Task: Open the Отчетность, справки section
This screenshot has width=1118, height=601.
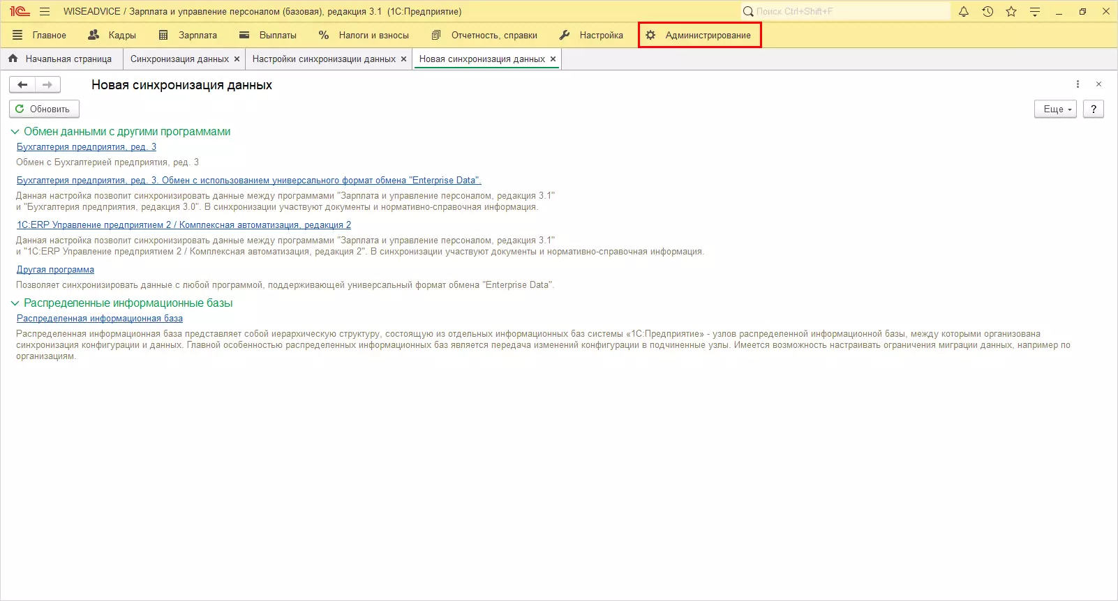Action: 484,35
